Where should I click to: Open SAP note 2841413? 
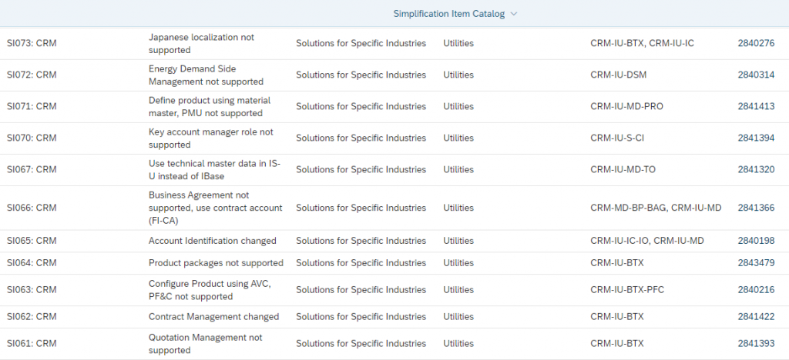pyautogui.click(x=757, y=106)
